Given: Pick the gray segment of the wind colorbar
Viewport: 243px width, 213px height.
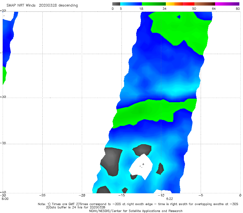Looking at the screenshot, I should 116,4.
